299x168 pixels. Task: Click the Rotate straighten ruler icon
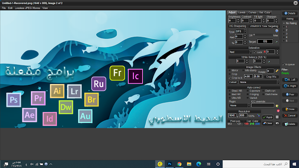277,71
